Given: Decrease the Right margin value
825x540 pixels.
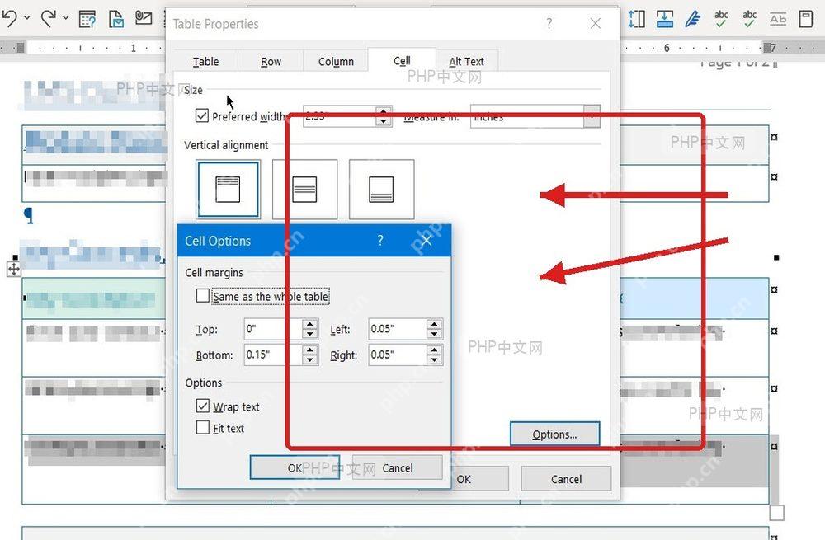Looking at the screenshot, I should click(434, 359).
